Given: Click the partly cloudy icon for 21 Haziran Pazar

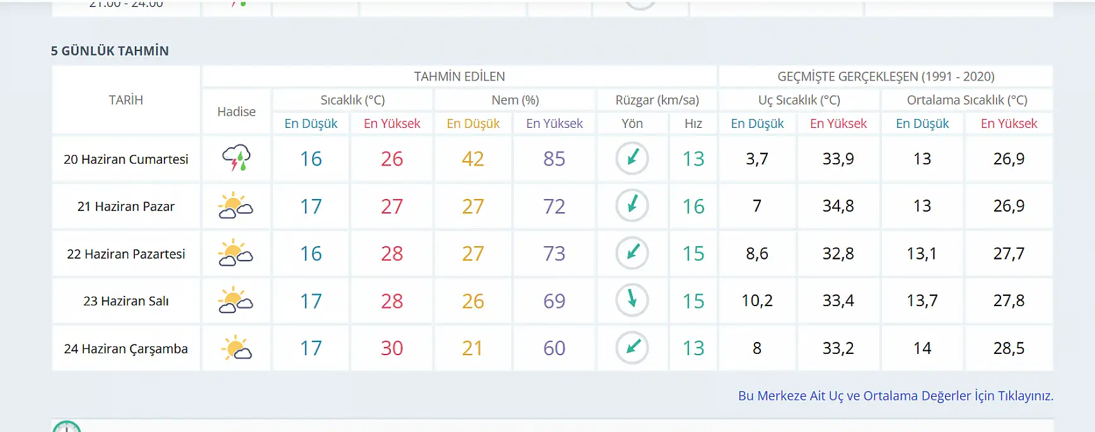Looking at the screenshot, I should (x=236, y=205).
